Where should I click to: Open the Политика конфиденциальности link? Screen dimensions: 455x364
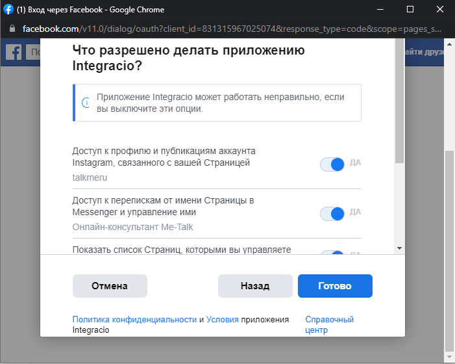[x=134, y=320]
